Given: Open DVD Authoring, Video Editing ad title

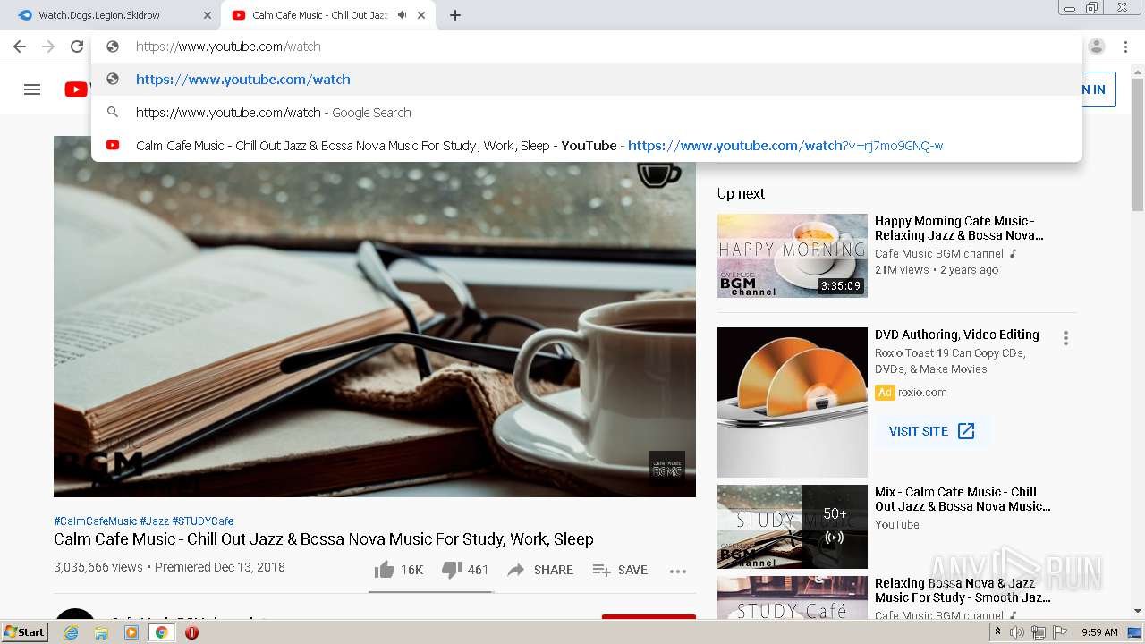Looking at the screenshot, I should click(957, 335).
